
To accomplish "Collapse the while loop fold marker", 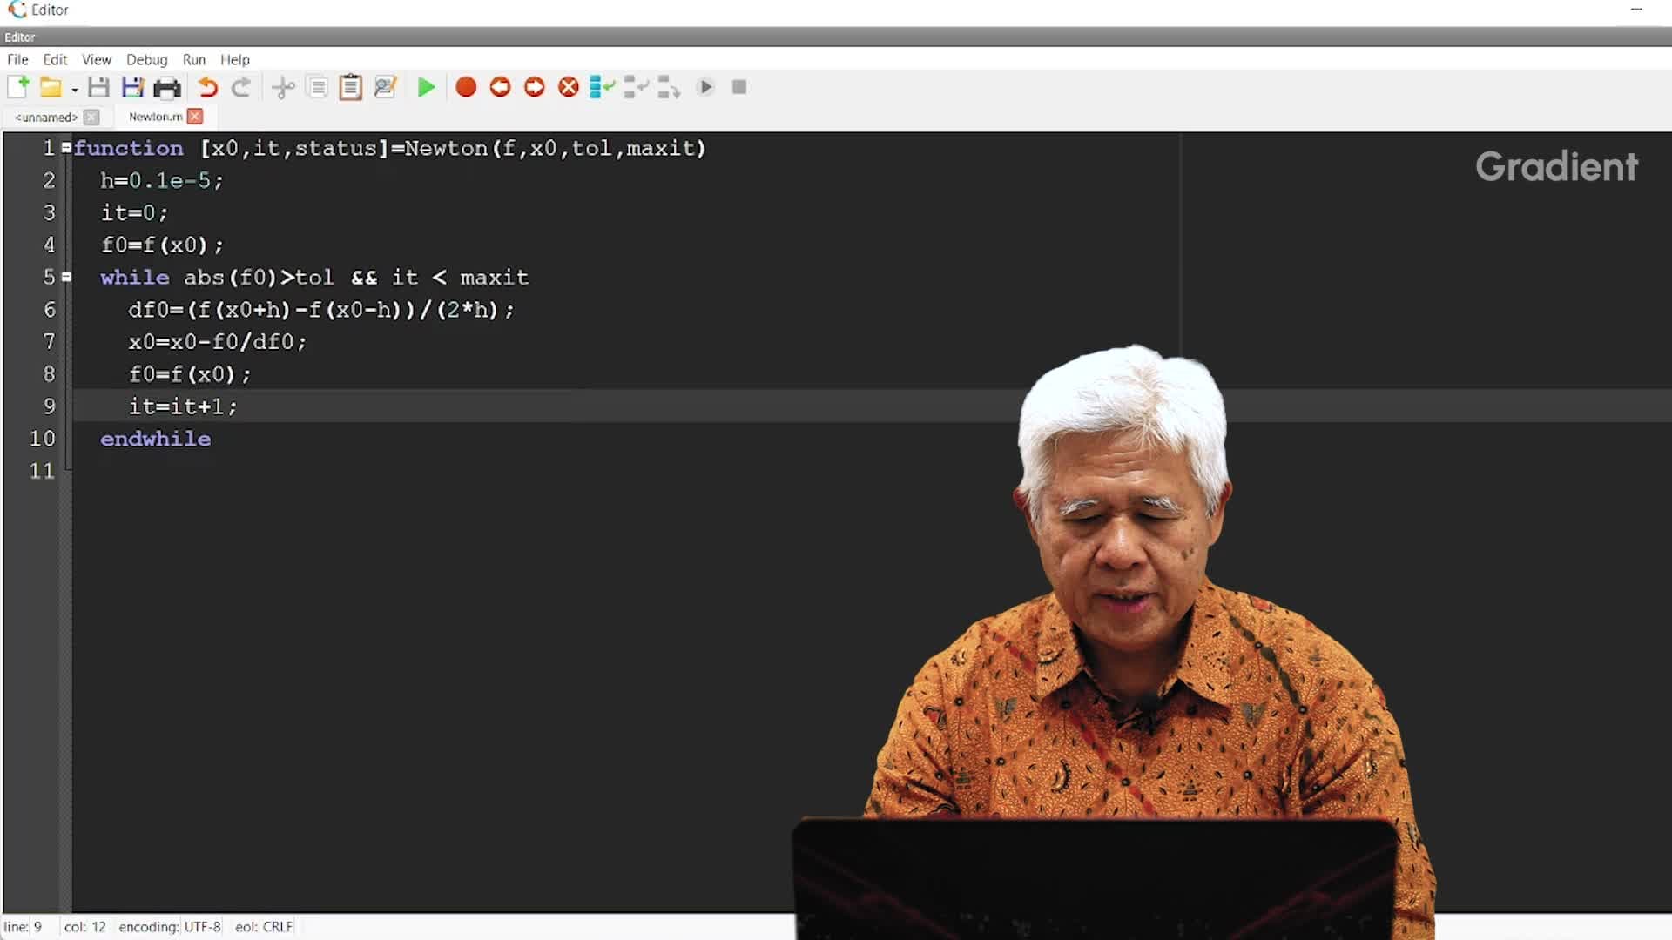I will pos(66,277).
